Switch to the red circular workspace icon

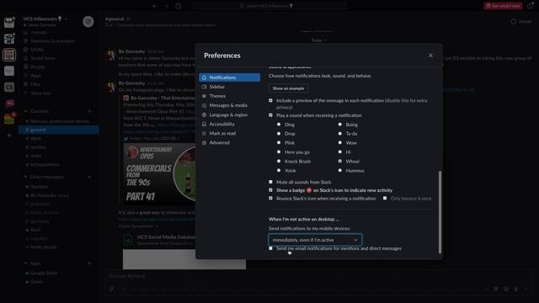tap(9, 103)
